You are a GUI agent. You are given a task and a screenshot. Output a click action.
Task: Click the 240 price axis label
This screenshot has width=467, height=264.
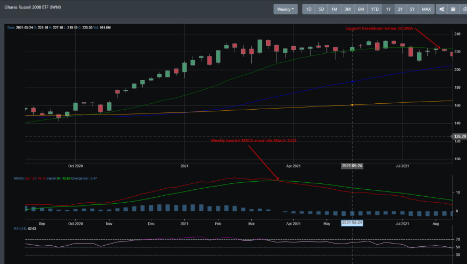(457, 34)
